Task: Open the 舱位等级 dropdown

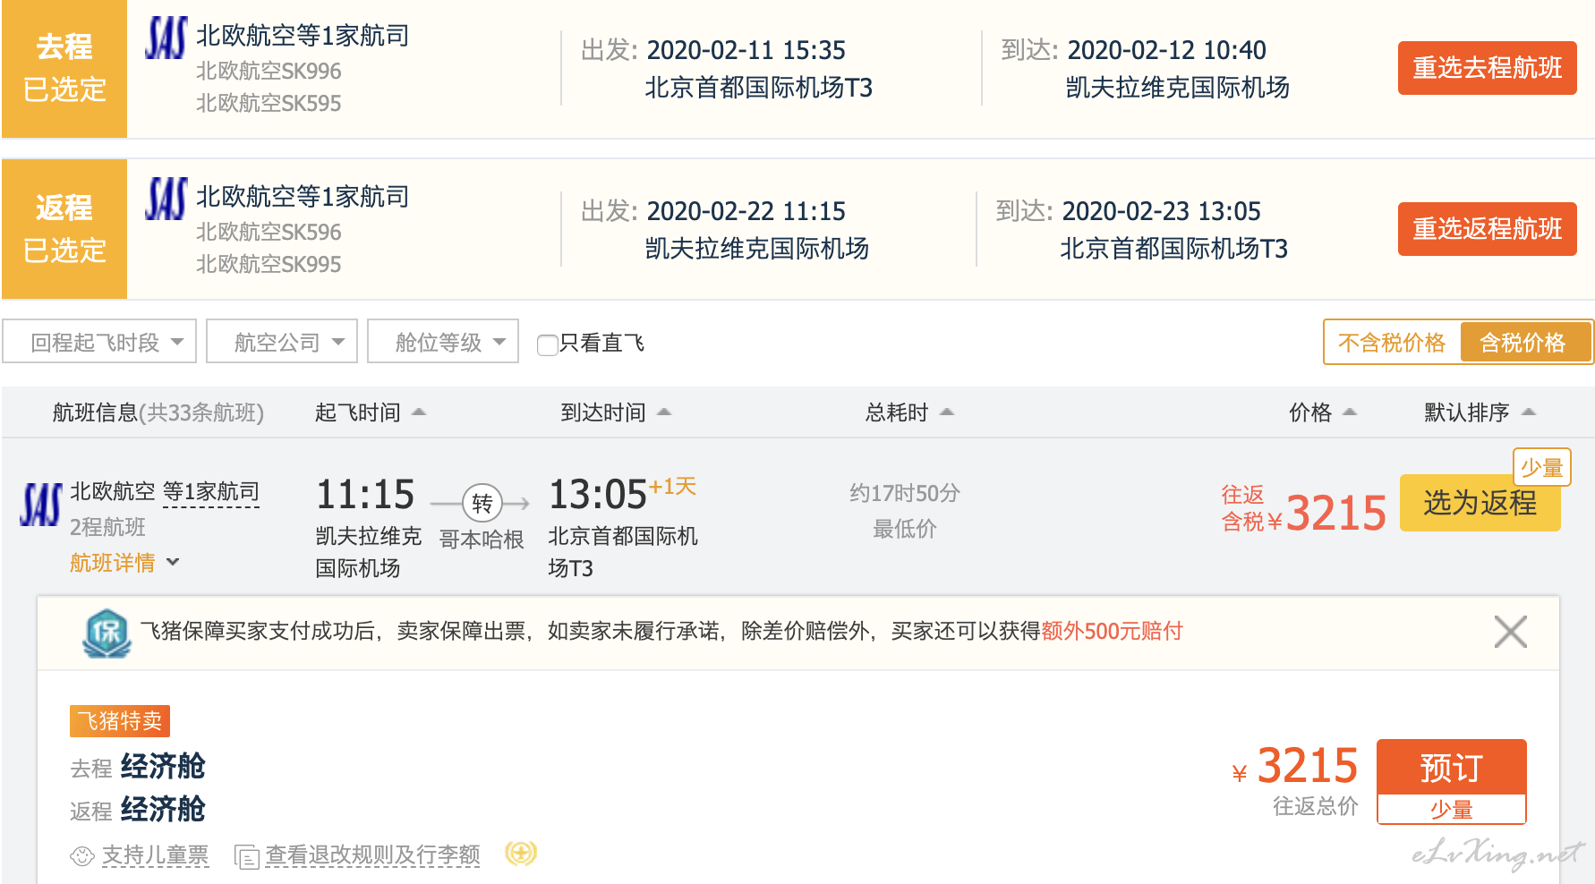Action: point(443,342)
